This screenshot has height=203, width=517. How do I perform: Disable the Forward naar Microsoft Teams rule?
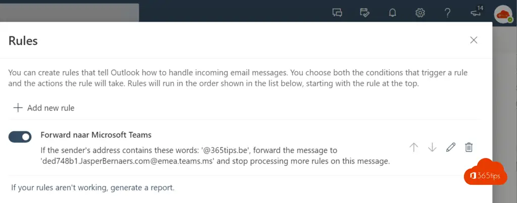coord(20,136)
